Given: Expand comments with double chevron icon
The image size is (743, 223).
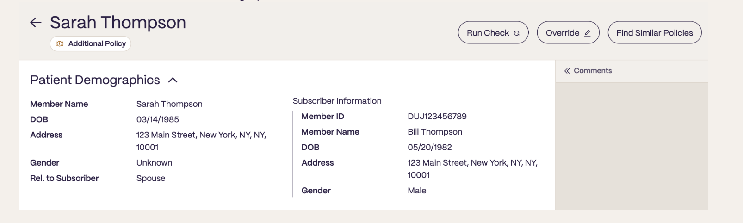Looking at the screenshot, I should coord(567,71).
